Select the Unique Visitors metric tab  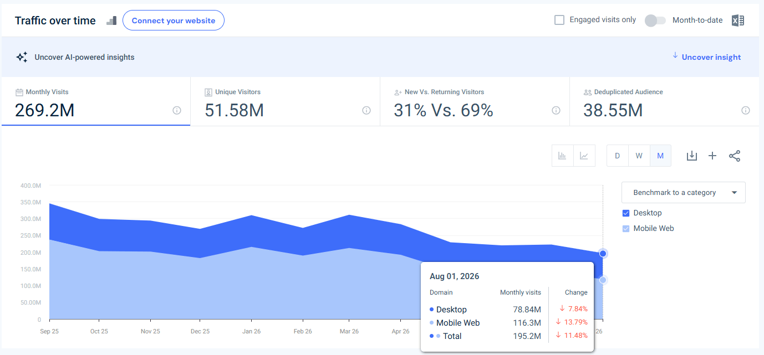click(285, 102)
